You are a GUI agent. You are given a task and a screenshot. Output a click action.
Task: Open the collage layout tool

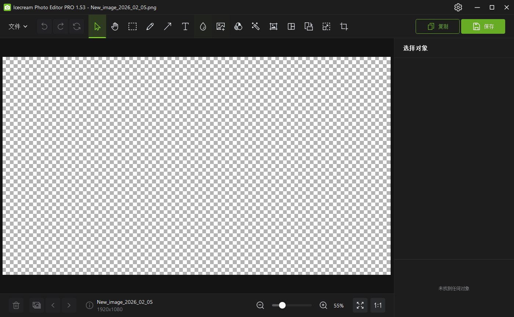tap(291, 26)
